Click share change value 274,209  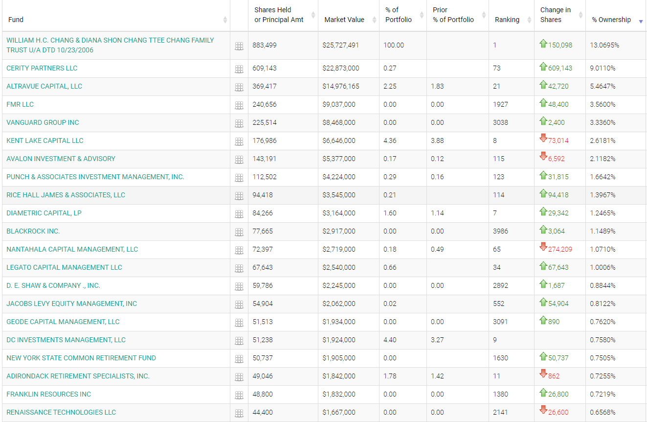[560, 249]
